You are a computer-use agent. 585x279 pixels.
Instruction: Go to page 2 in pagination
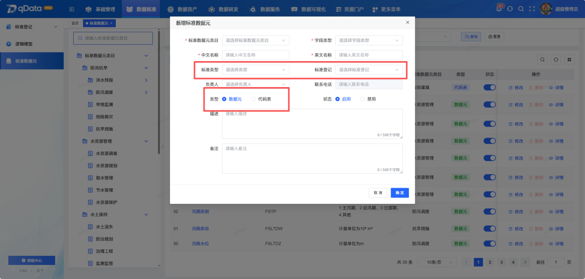[490, 262]
